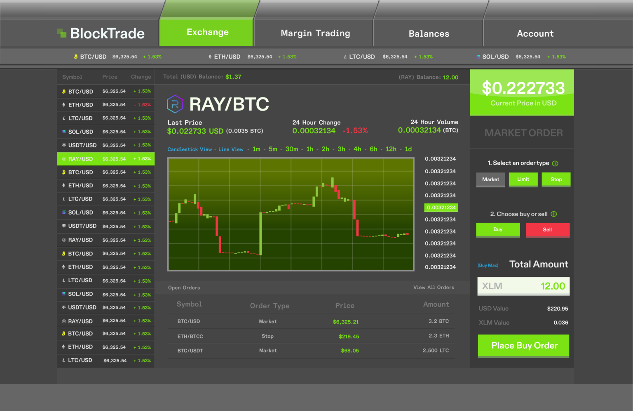Click the BlockTrade logo icon

[x=61, y=33]
